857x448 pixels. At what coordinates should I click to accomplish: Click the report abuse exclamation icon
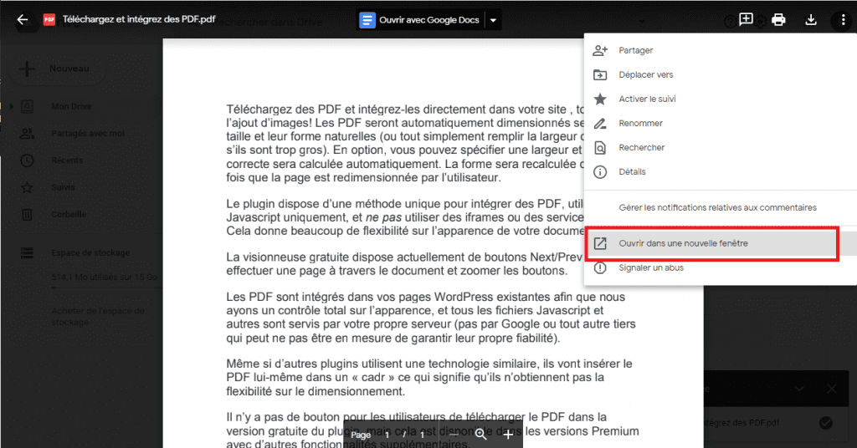coord(600,268)
